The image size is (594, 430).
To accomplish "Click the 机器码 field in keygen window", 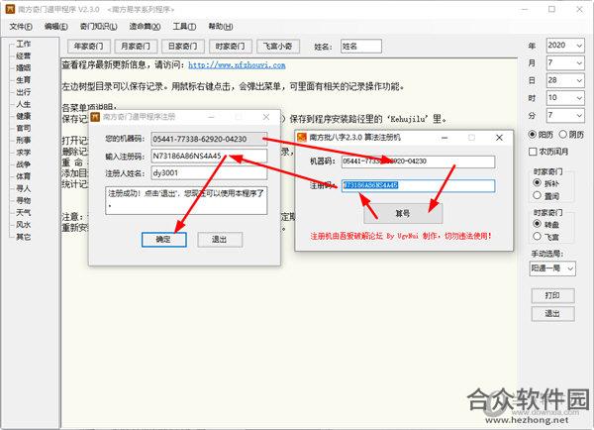I will (418, 161).
